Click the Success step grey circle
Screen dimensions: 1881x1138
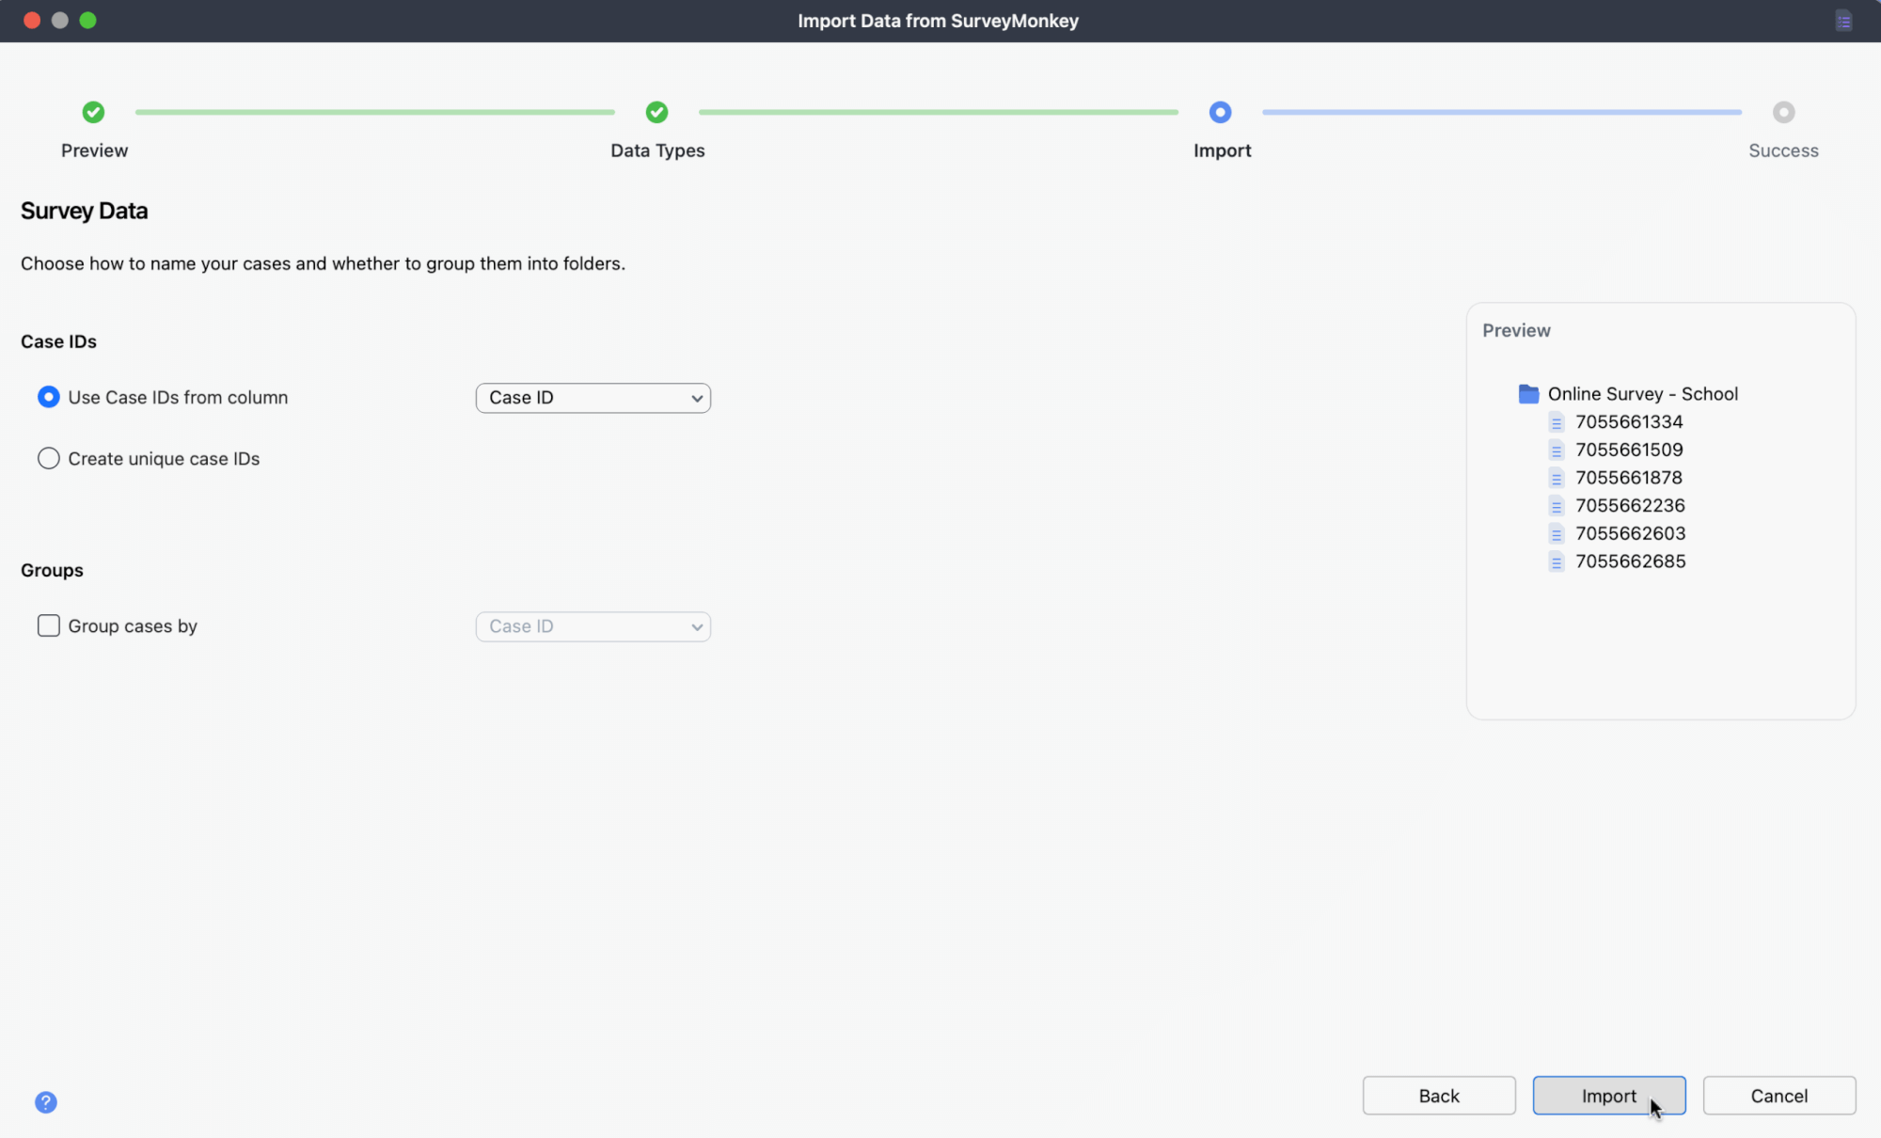(x=1783, y=112)
